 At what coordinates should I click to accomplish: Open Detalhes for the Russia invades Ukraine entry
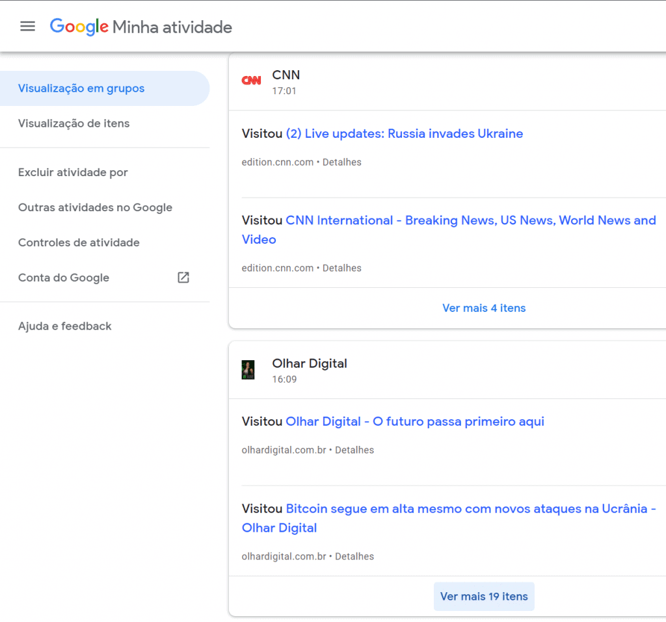(x=342, y=162)
